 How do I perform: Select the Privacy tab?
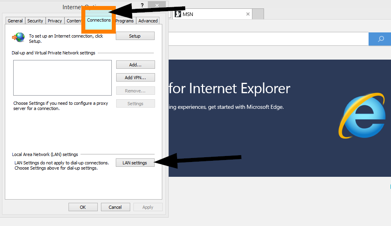[x=55, y=21]
